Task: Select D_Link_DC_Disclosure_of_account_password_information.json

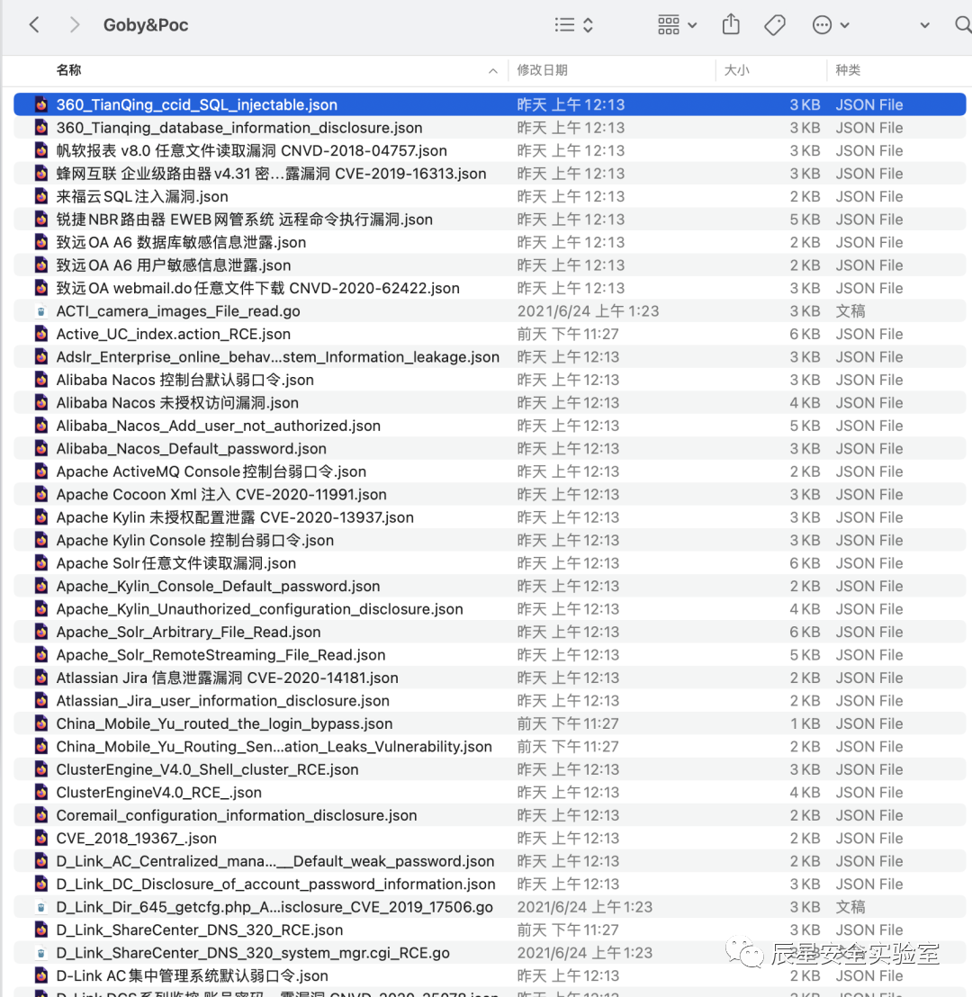Action: pos(490,884)
